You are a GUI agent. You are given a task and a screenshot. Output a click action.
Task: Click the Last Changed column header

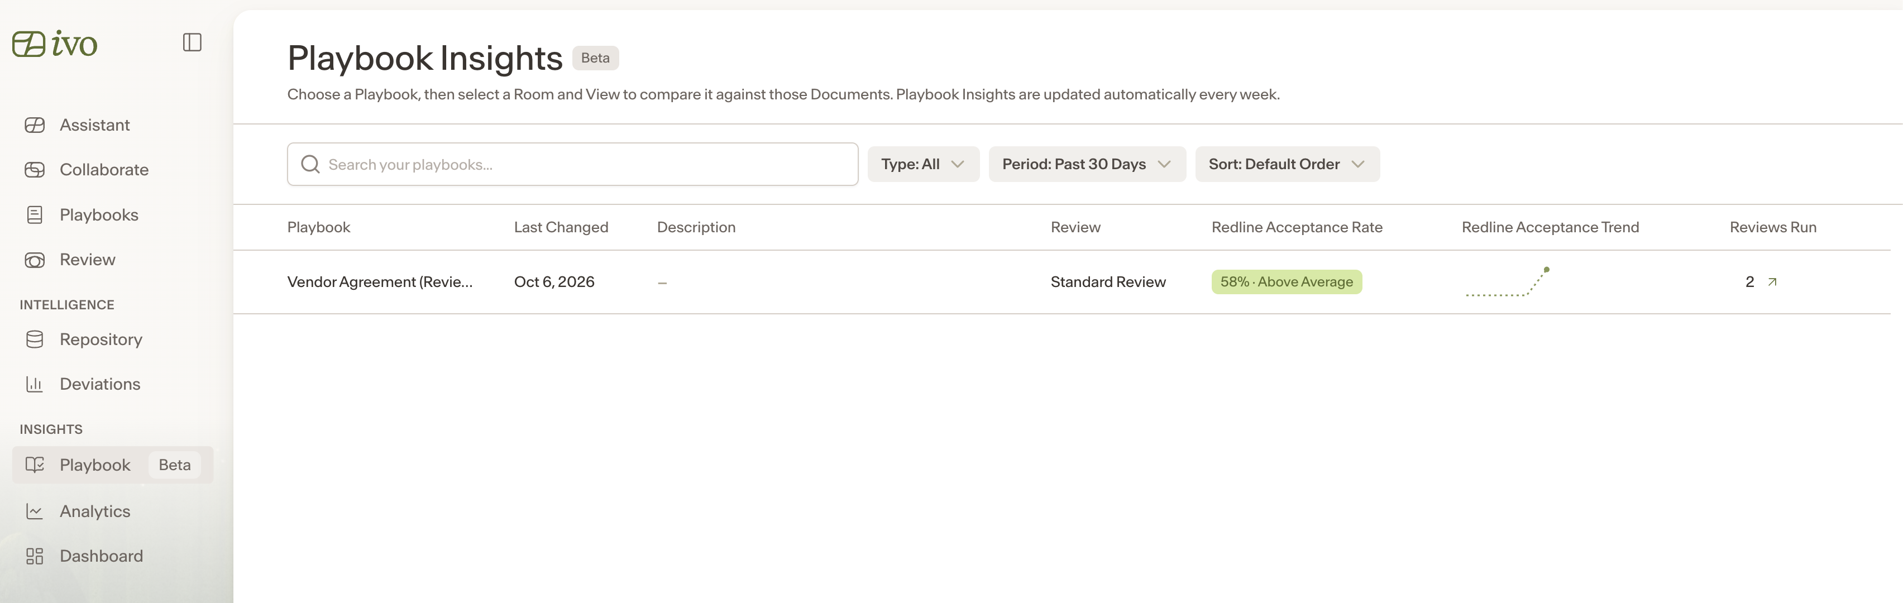pos(561,227)
